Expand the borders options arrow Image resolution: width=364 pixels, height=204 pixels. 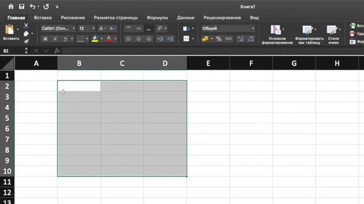click(87, 39)
